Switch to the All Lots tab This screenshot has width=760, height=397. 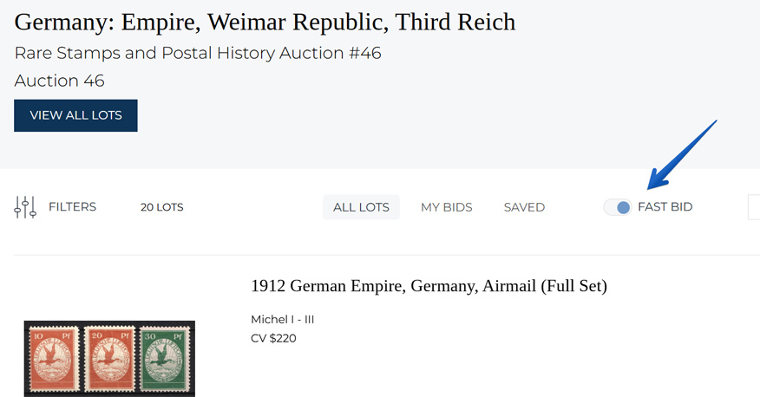[x=361, y=207]
